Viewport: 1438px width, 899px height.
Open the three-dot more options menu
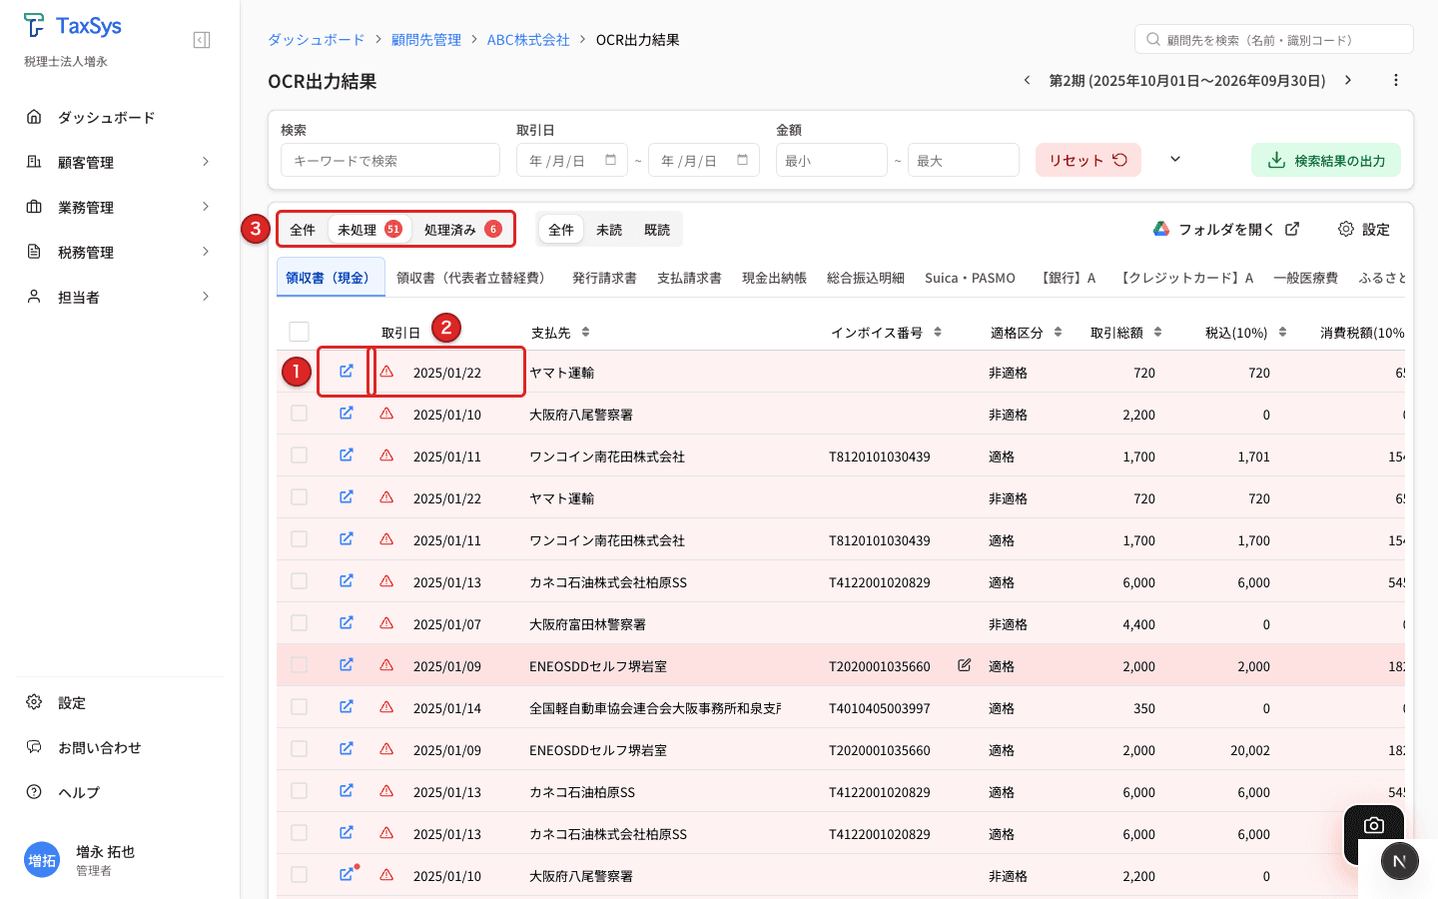point(1396,80)
